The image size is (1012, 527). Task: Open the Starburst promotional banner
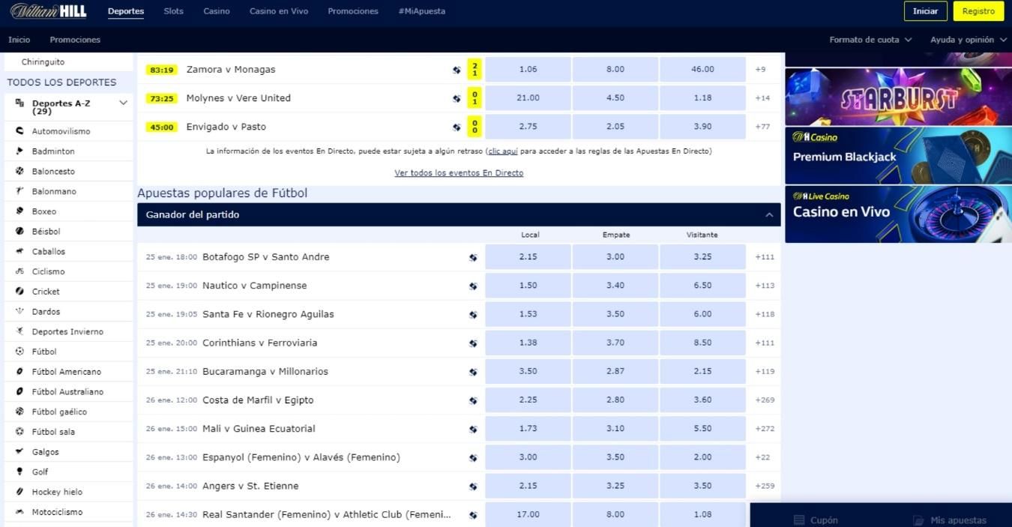click(x=897, y=96)
